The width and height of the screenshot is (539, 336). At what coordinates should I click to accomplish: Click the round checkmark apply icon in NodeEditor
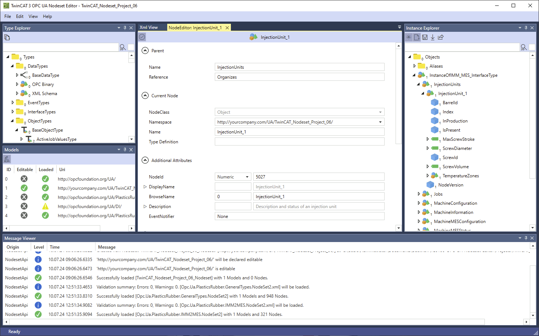pos(142,37)
